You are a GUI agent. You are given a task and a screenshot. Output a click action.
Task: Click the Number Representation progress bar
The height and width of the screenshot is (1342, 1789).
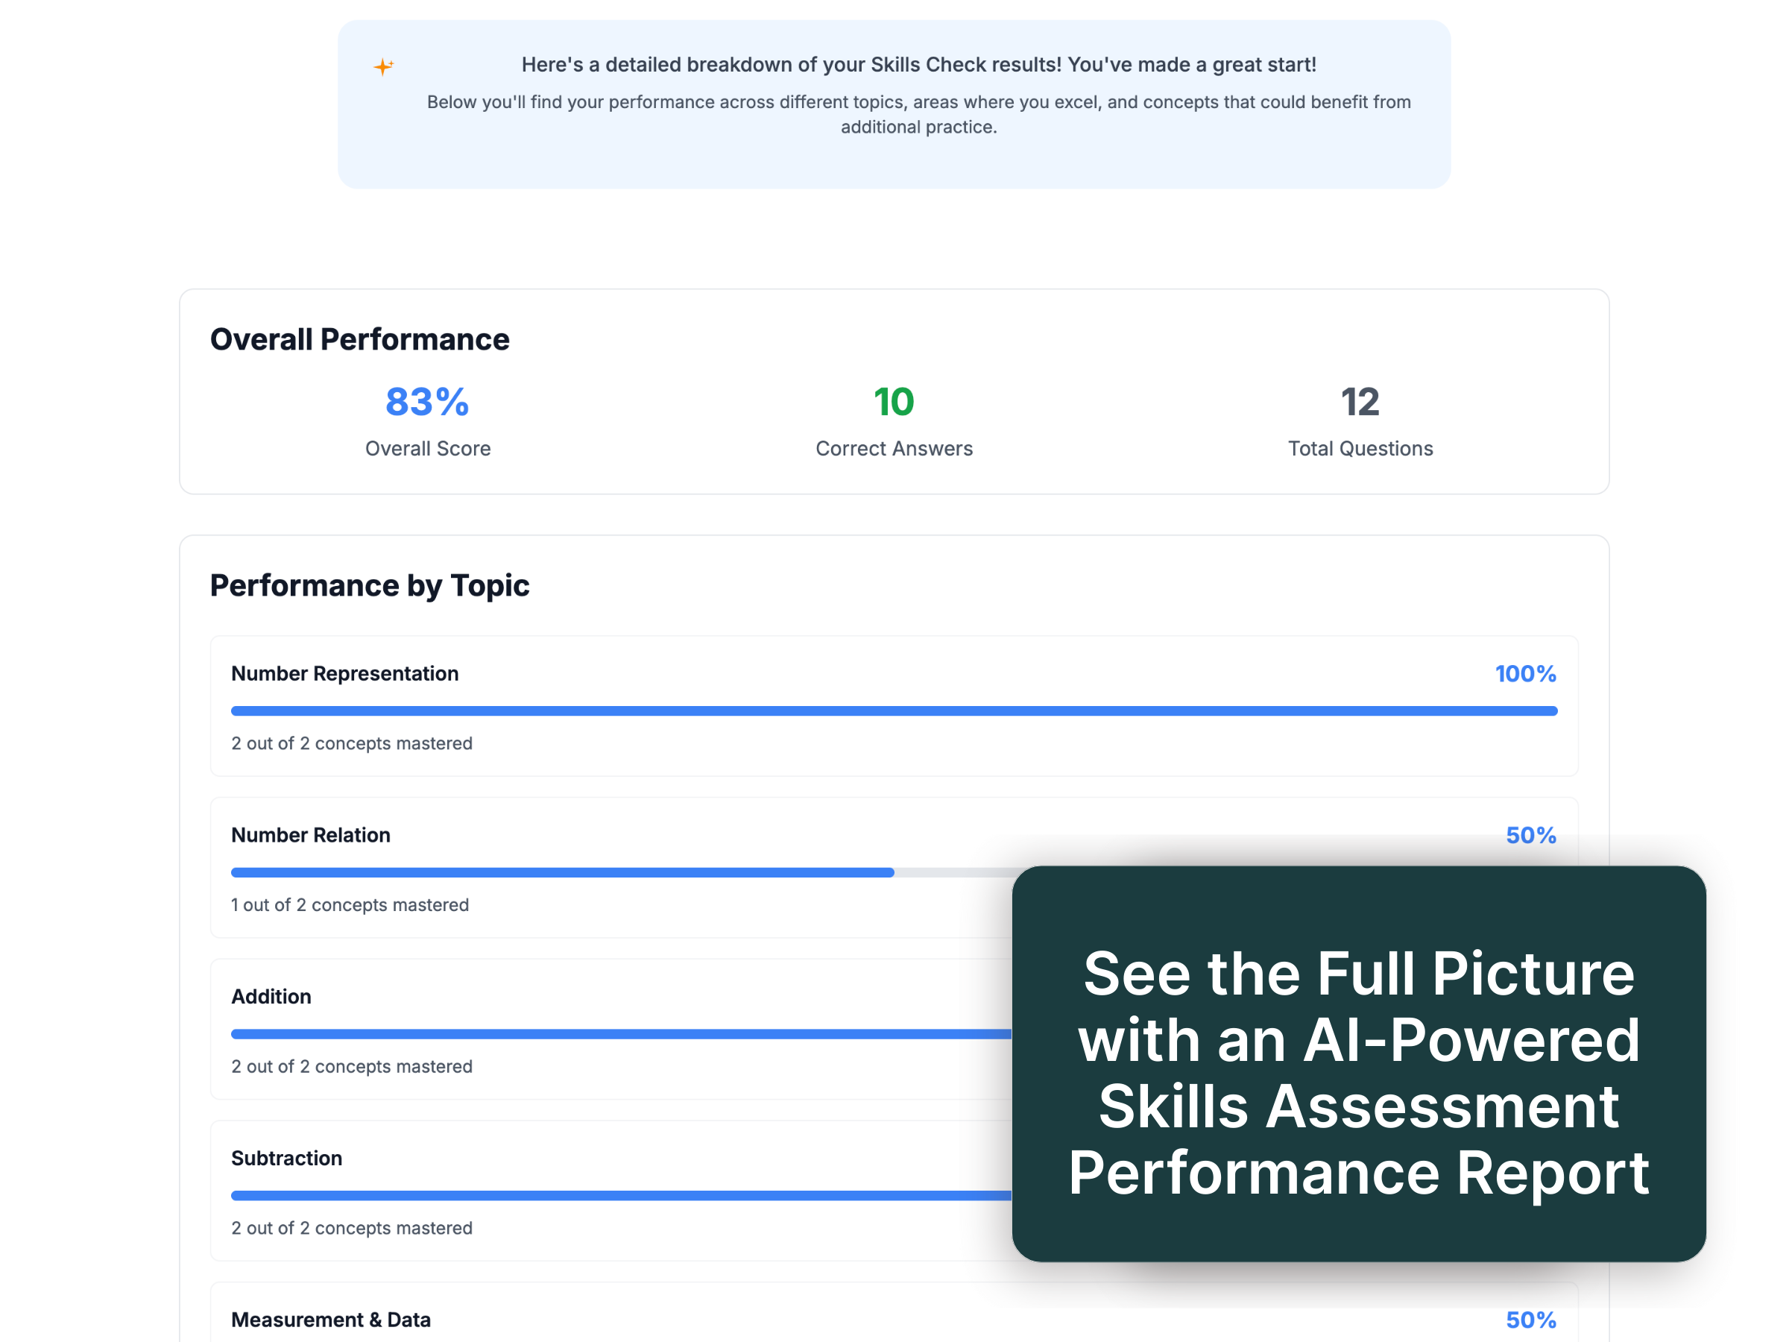coord(894,711)
